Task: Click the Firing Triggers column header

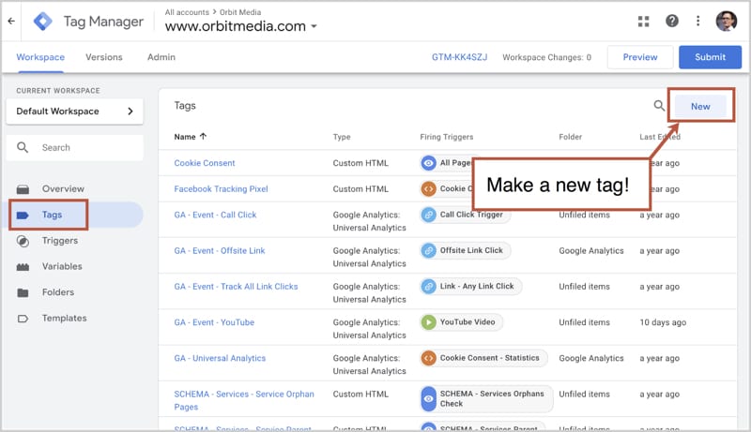Action: coord(447,137)
